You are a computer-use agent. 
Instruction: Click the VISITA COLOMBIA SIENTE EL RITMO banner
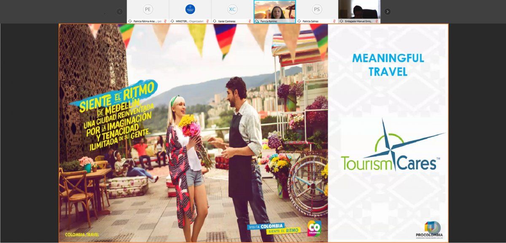[x=274, y=228]
